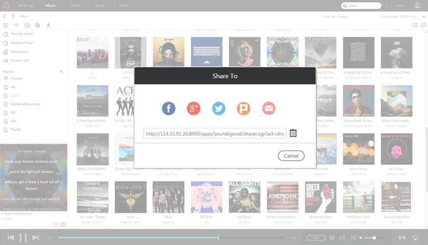Viewport: 428px width, 245px height.
Task: Open Recently Added in sidebar
Action: (22, 34)
